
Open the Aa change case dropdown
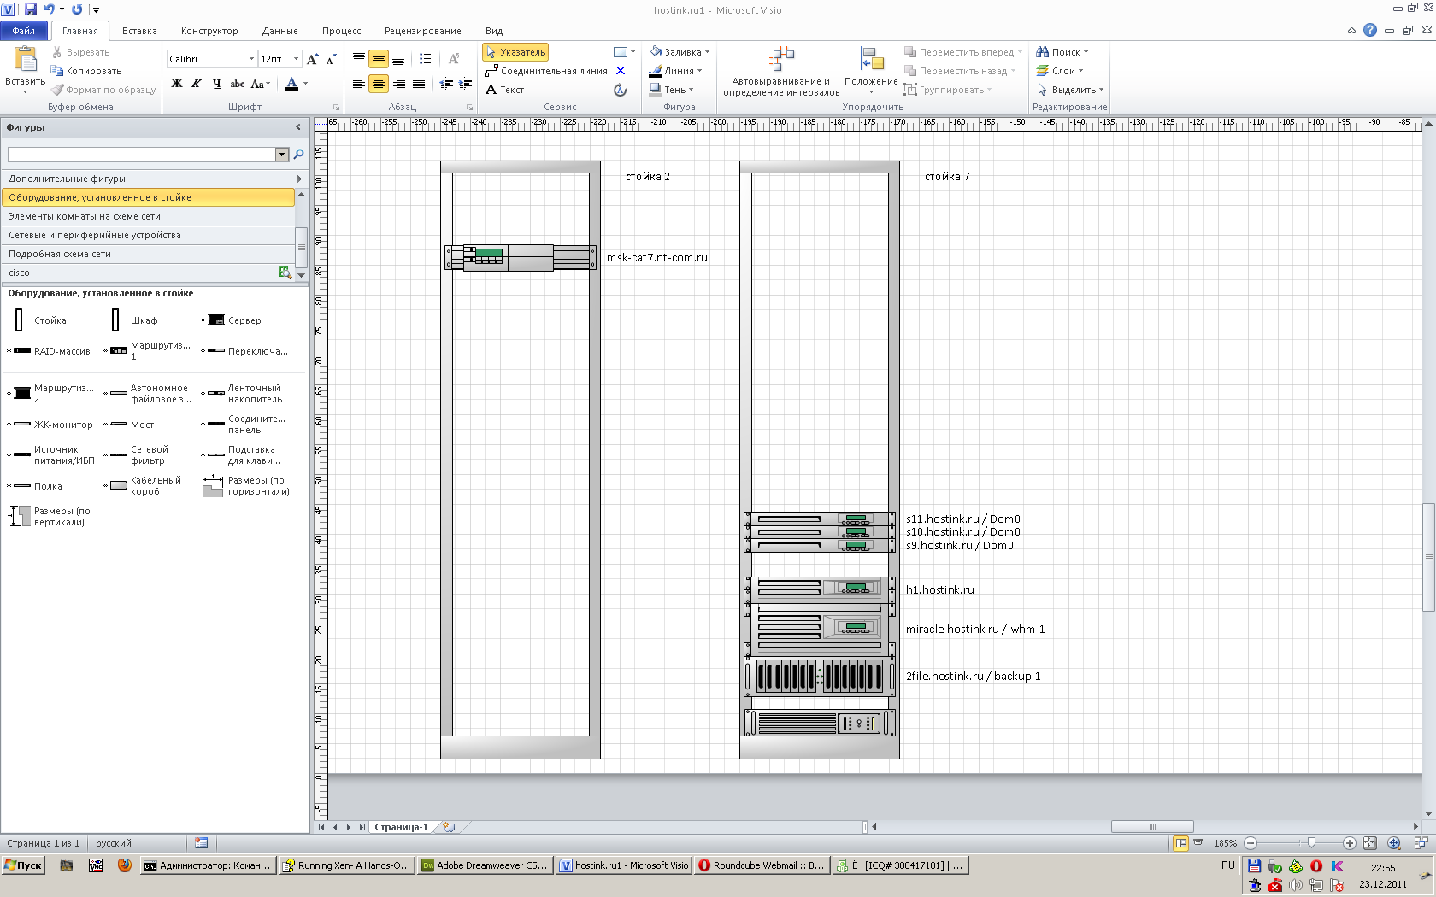coord(261,84)
